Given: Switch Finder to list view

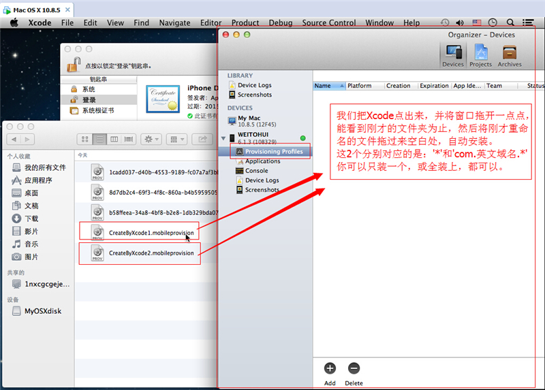Looking at the screenshot, I should (99, 140).
